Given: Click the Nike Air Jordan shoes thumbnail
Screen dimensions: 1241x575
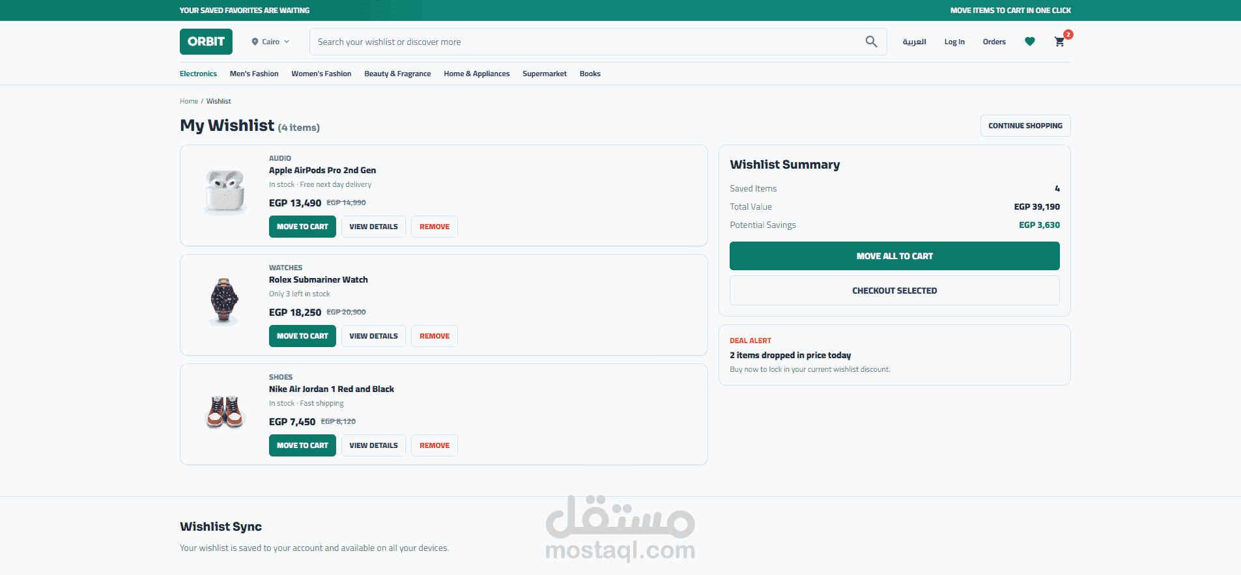Looking at the screenshot, I should (x=225, y=412).
